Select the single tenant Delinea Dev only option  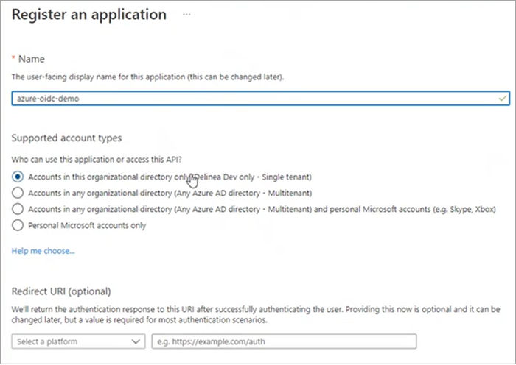[x=18, y=177]
